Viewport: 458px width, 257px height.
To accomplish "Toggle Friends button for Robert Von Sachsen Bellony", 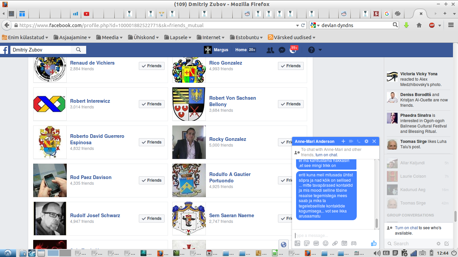I will point(291,104).
